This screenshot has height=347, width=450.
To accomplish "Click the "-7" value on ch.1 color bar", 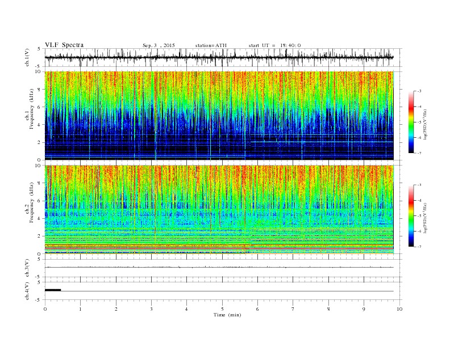I will 419,153.
